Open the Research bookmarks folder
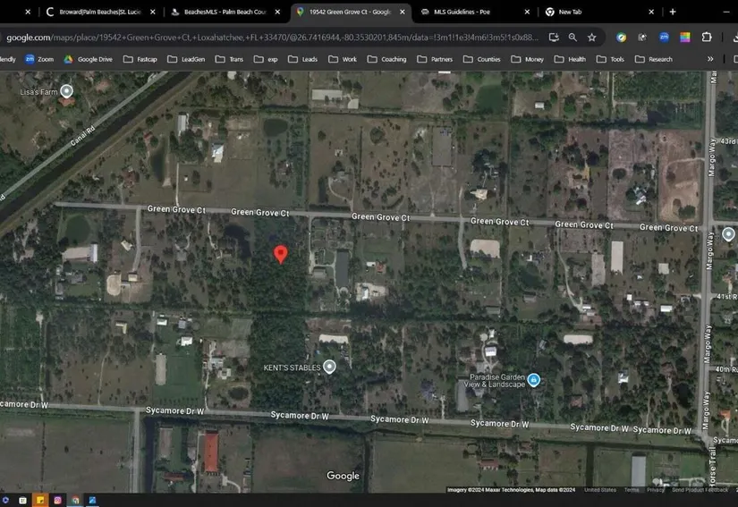Viewport: 738px width, 507px height. point(654,59)
